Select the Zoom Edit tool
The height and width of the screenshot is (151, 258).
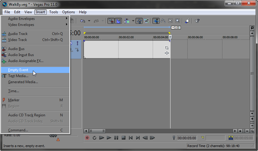pyautogui.click(x=177, y=21)
